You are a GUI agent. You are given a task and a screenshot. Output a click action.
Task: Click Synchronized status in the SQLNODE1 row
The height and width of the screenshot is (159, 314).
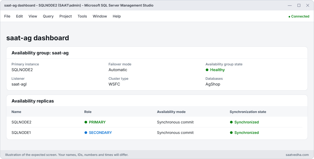244,133
